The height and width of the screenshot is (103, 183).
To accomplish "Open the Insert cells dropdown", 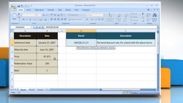I will coord(134,14).
